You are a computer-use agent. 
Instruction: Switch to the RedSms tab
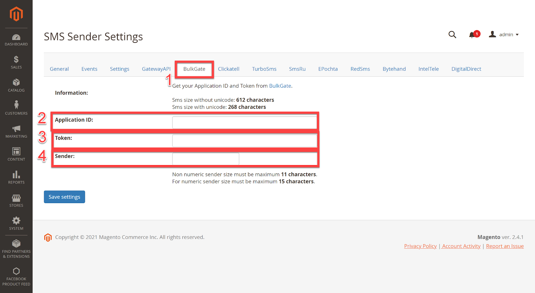click(x=360, y=69)
